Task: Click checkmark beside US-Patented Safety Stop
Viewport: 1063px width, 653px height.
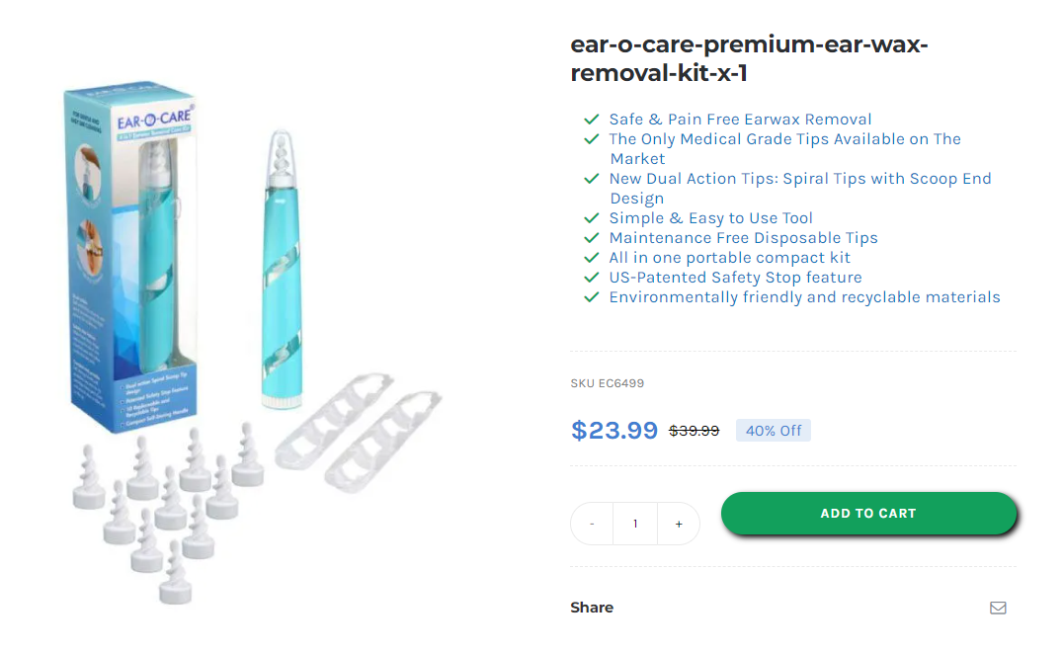Action: (x=592, y=278)
